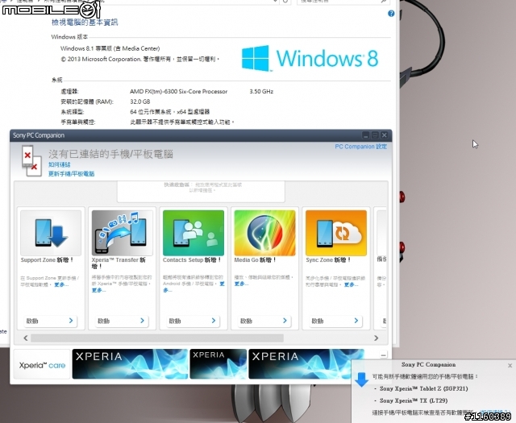516x423 pixels.
Task: Click the 如何連結 link
Action: tap(59, 164)
